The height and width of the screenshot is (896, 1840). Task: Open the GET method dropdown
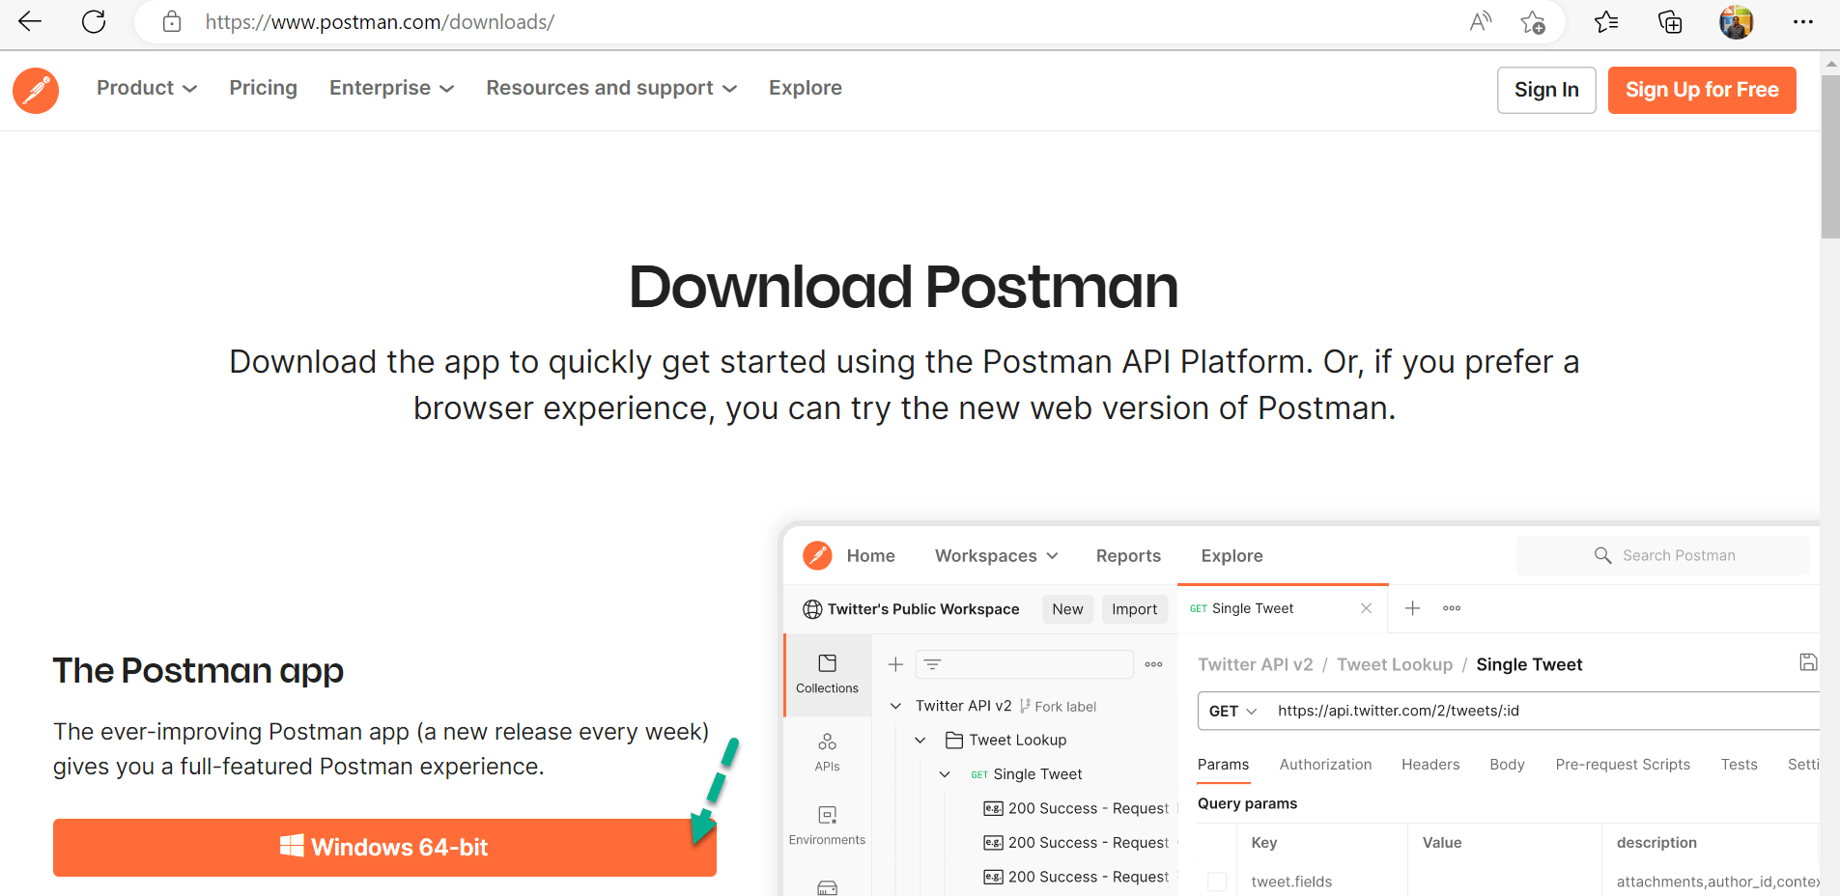tap(1232, 711)
